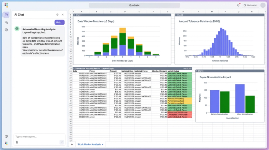Click the Matched Payee column header
The width and height of the screenshot is (269, 150).
pyautogui.click(x=141, y=71)
